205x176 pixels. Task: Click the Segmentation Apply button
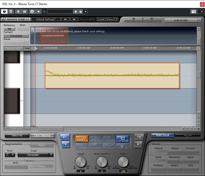42,145
